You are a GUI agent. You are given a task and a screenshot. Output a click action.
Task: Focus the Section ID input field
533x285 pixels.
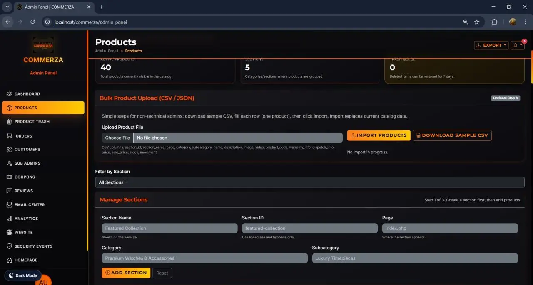tap(310, 228)
